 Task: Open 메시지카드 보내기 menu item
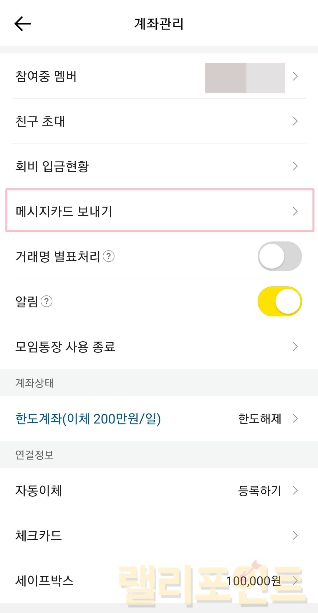click(64, 211)
